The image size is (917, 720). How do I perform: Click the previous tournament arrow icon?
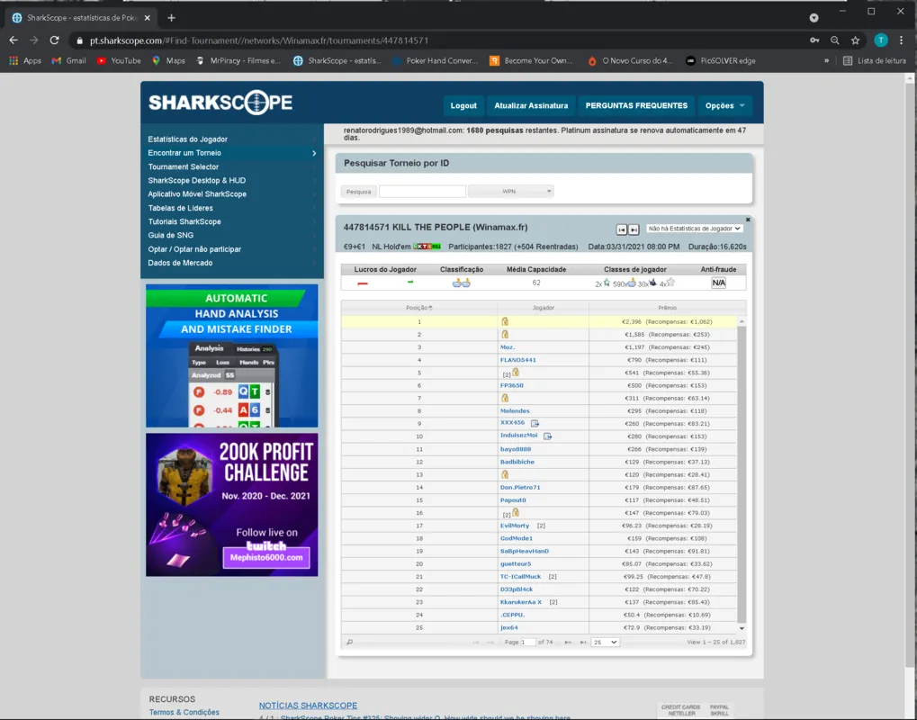(x=621, y=229)
